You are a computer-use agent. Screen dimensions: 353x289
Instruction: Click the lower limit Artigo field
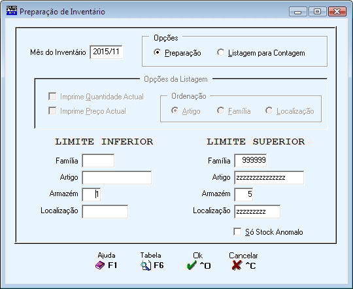click(x=116, y=177)
